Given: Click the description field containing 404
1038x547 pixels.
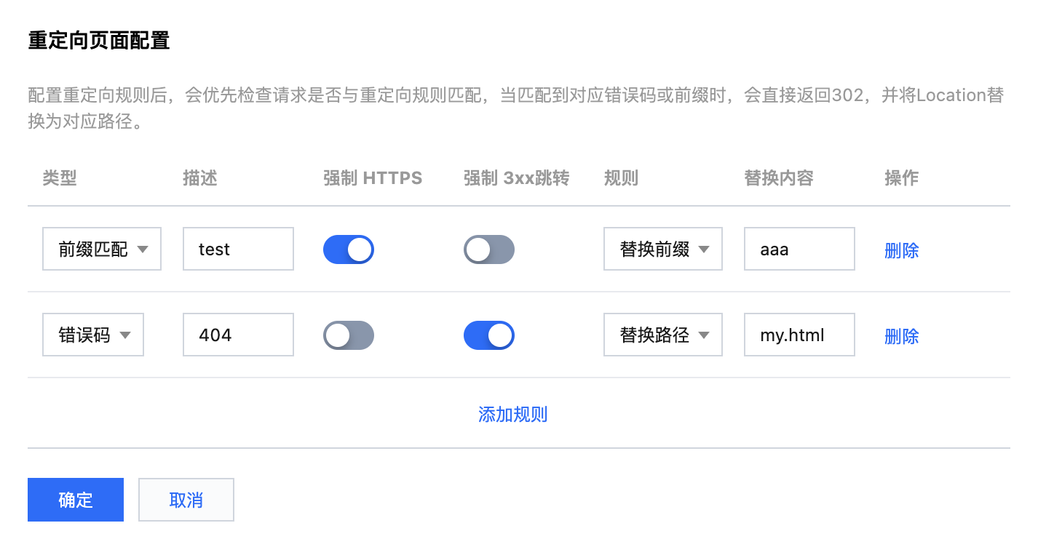Looking at the screenshot, I should click(x=238, y=335).
